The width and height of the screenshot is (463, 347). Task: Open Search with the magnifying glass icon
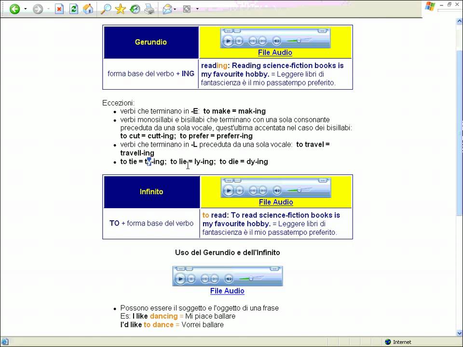106,9
